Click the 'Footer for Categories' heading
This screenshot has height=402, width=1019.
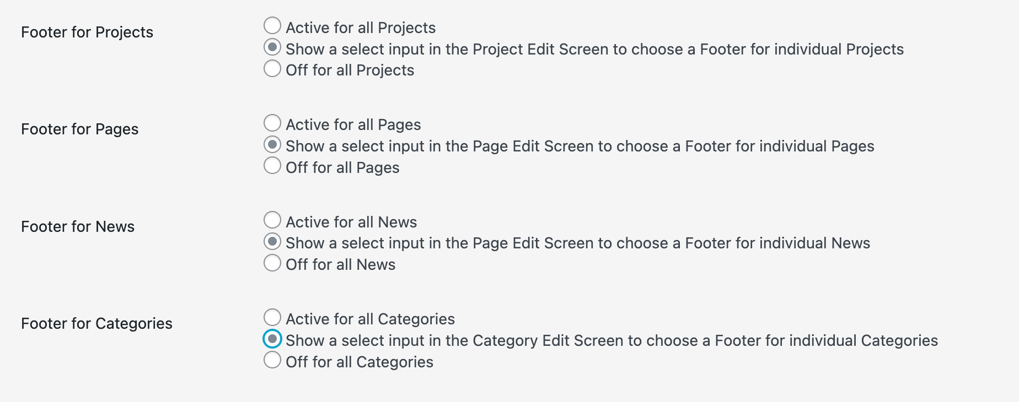(98, 323)
